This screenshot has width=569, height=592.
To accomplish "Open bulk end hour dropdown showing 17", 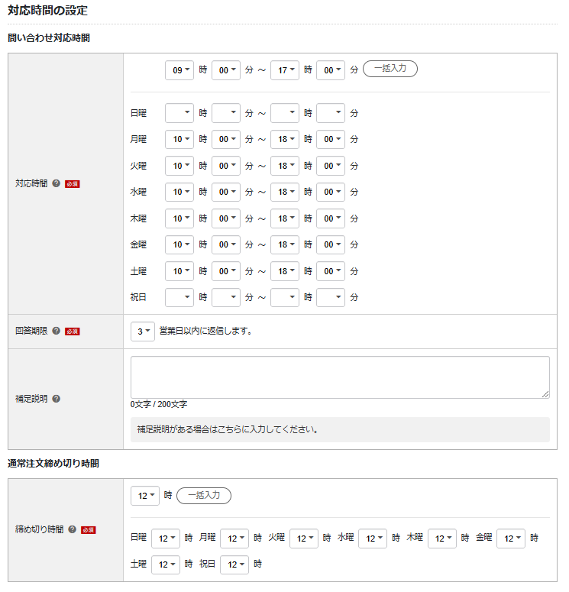I will coord(284,70).
